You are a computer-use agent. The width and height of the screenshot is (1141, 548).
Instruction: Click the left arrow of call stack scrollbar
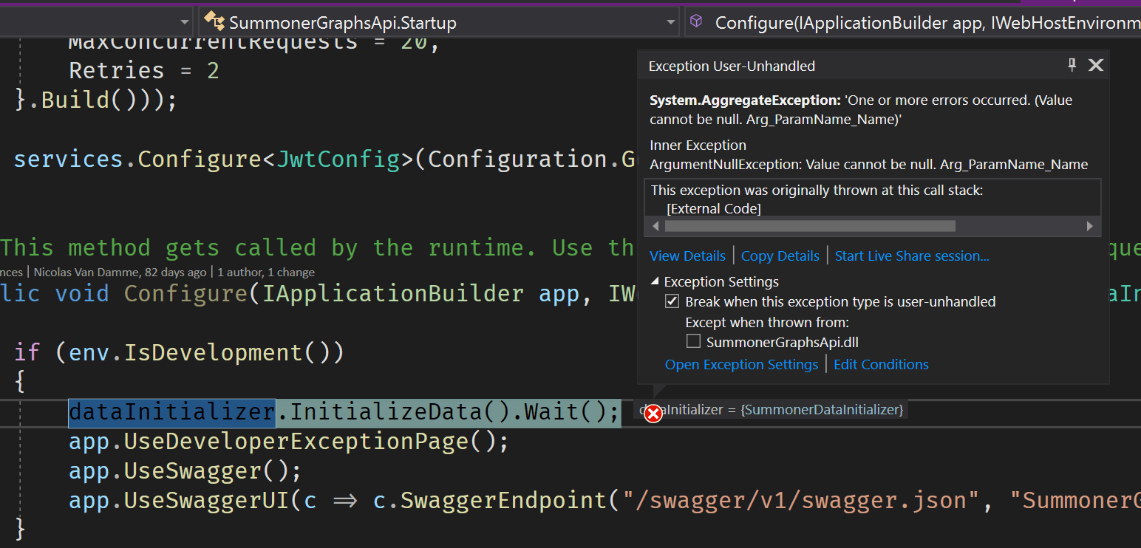[655, 226]
